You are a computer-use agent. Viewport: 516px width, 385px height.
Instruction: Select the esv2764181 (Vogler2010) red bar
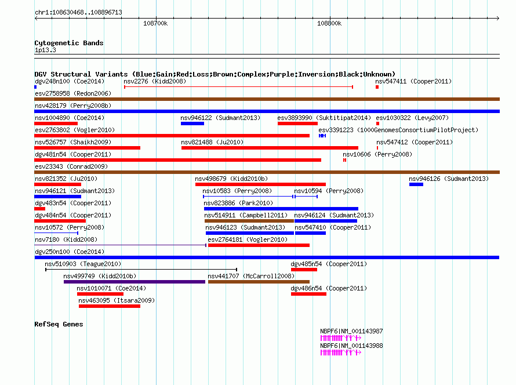[259, 245]
